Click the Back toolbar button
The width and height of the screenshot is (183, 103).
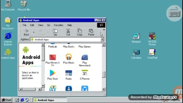(x=27, y=32)
